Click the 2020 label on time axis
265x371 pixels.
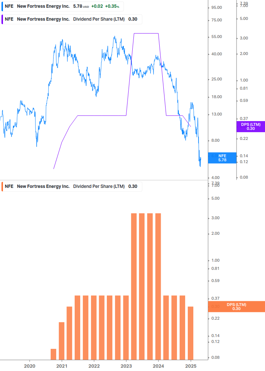click(30, 366)
